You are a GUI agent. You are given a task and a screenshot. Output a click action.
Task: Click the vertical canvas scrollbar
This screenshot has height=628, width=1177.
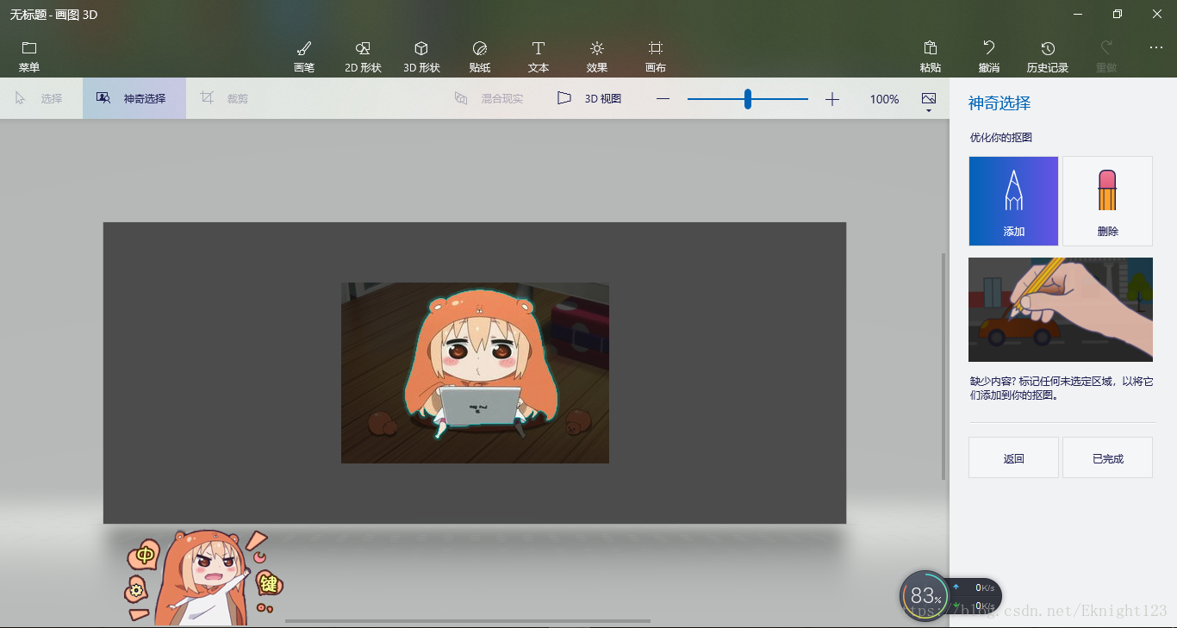[943, 366]
